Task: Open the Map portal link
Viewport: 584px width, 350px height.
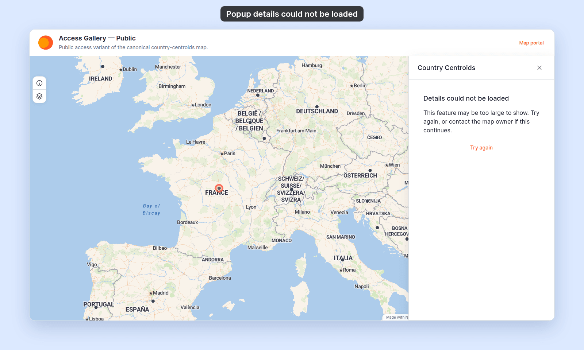Action: click(x=531, y=43)
